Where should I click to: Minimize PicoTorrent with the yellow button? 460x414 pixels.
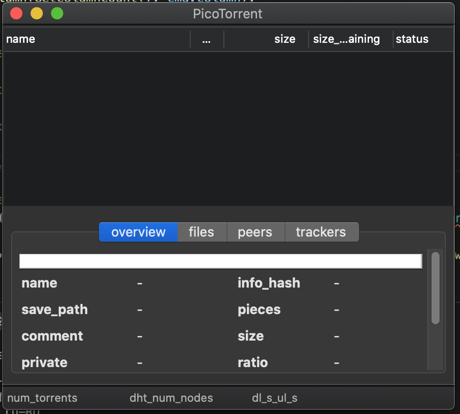pos(37,13)
